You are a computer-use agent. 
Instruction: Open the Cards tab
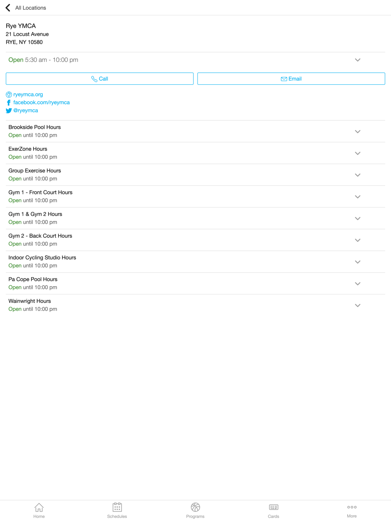click(273, 510)
